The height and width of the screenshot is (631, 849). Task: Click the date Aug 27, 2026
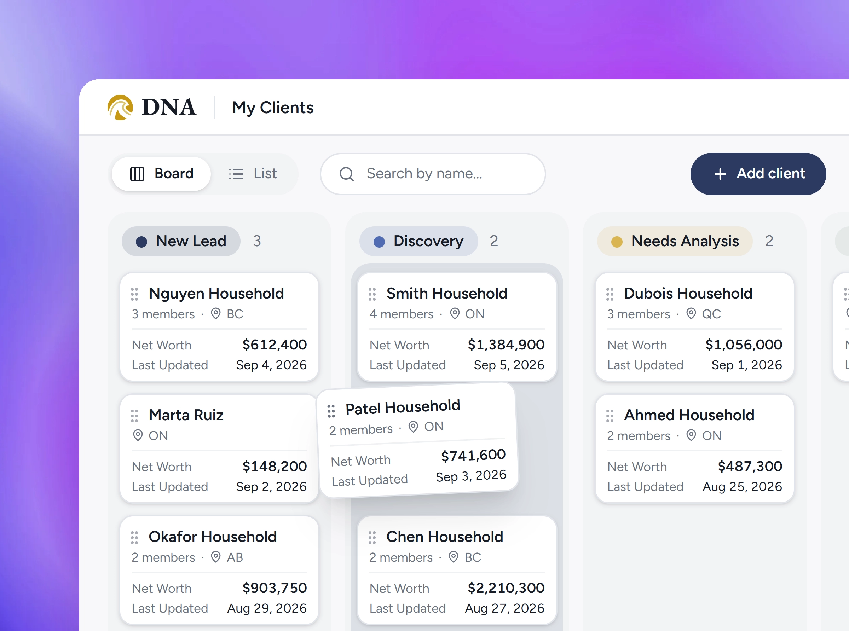point(504,608)
